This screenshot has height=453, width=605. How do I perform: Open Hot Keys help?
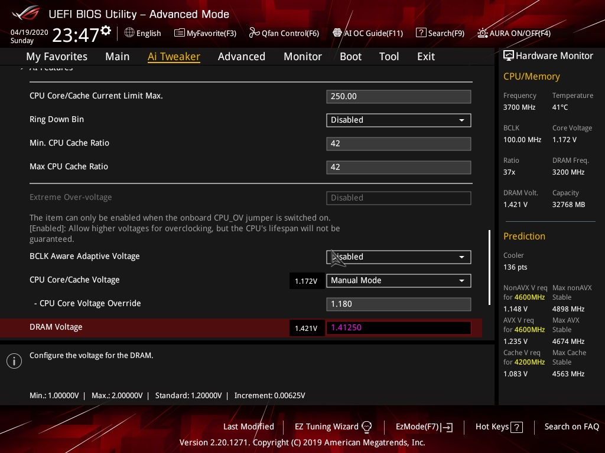[x=499, y=427]
